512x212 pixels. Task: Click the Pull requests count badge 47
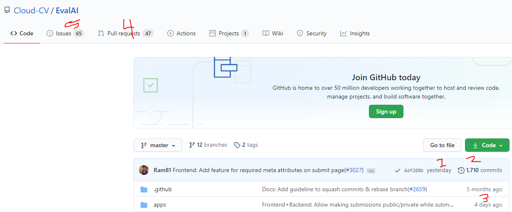[148, 33]
